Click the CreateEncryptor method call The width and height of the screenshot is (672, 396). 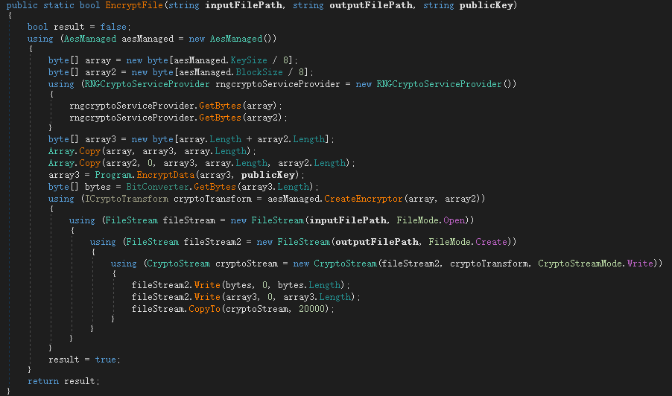(363, 199)
